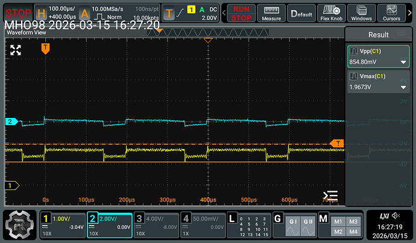Toggle channel 4 on or off
Screen dimensions: 416x243
click(x=202, y=225)
